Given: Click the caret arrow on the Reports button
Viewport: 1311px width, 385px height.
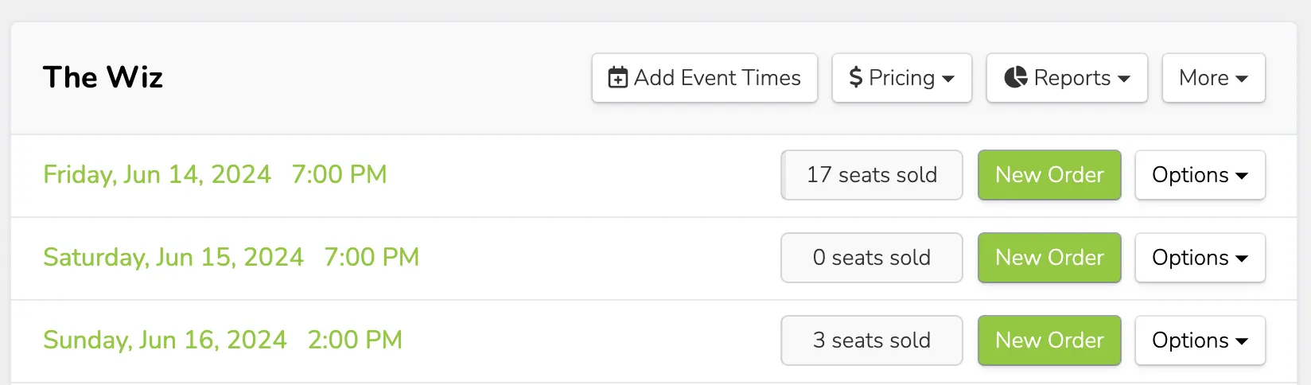Looking at the screenshot, I should (x=1124, y=79).
